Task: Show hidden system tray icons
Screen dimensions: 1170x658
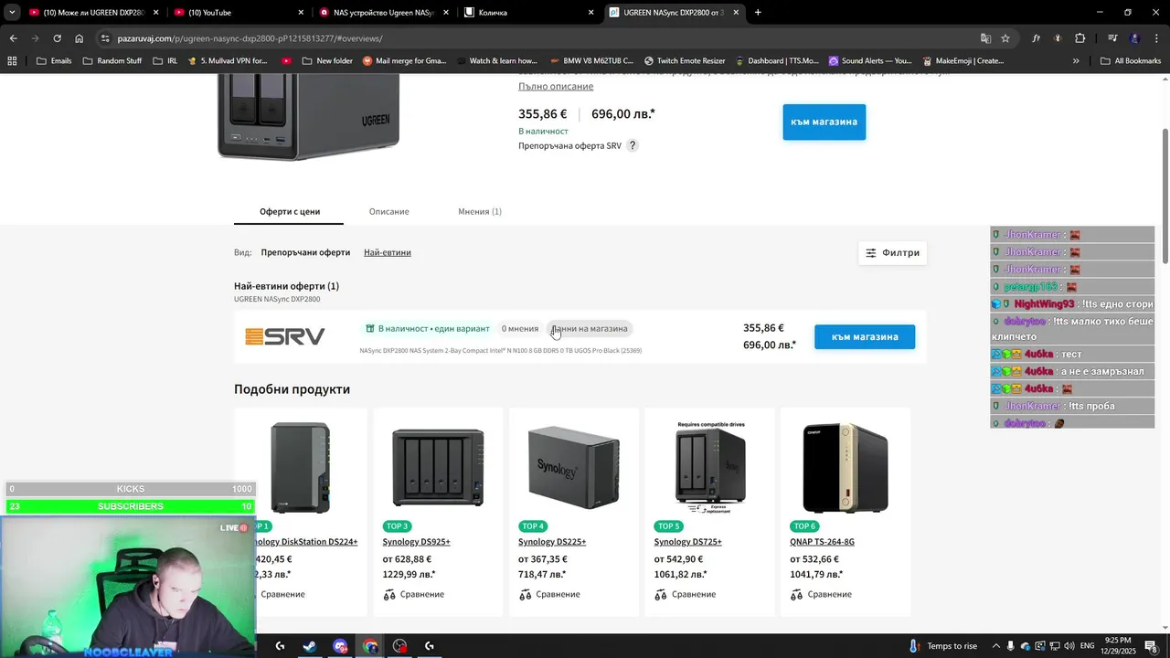Action: point(995,646)
